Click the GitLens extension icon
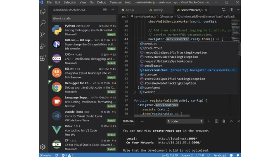 click(57, 44)
